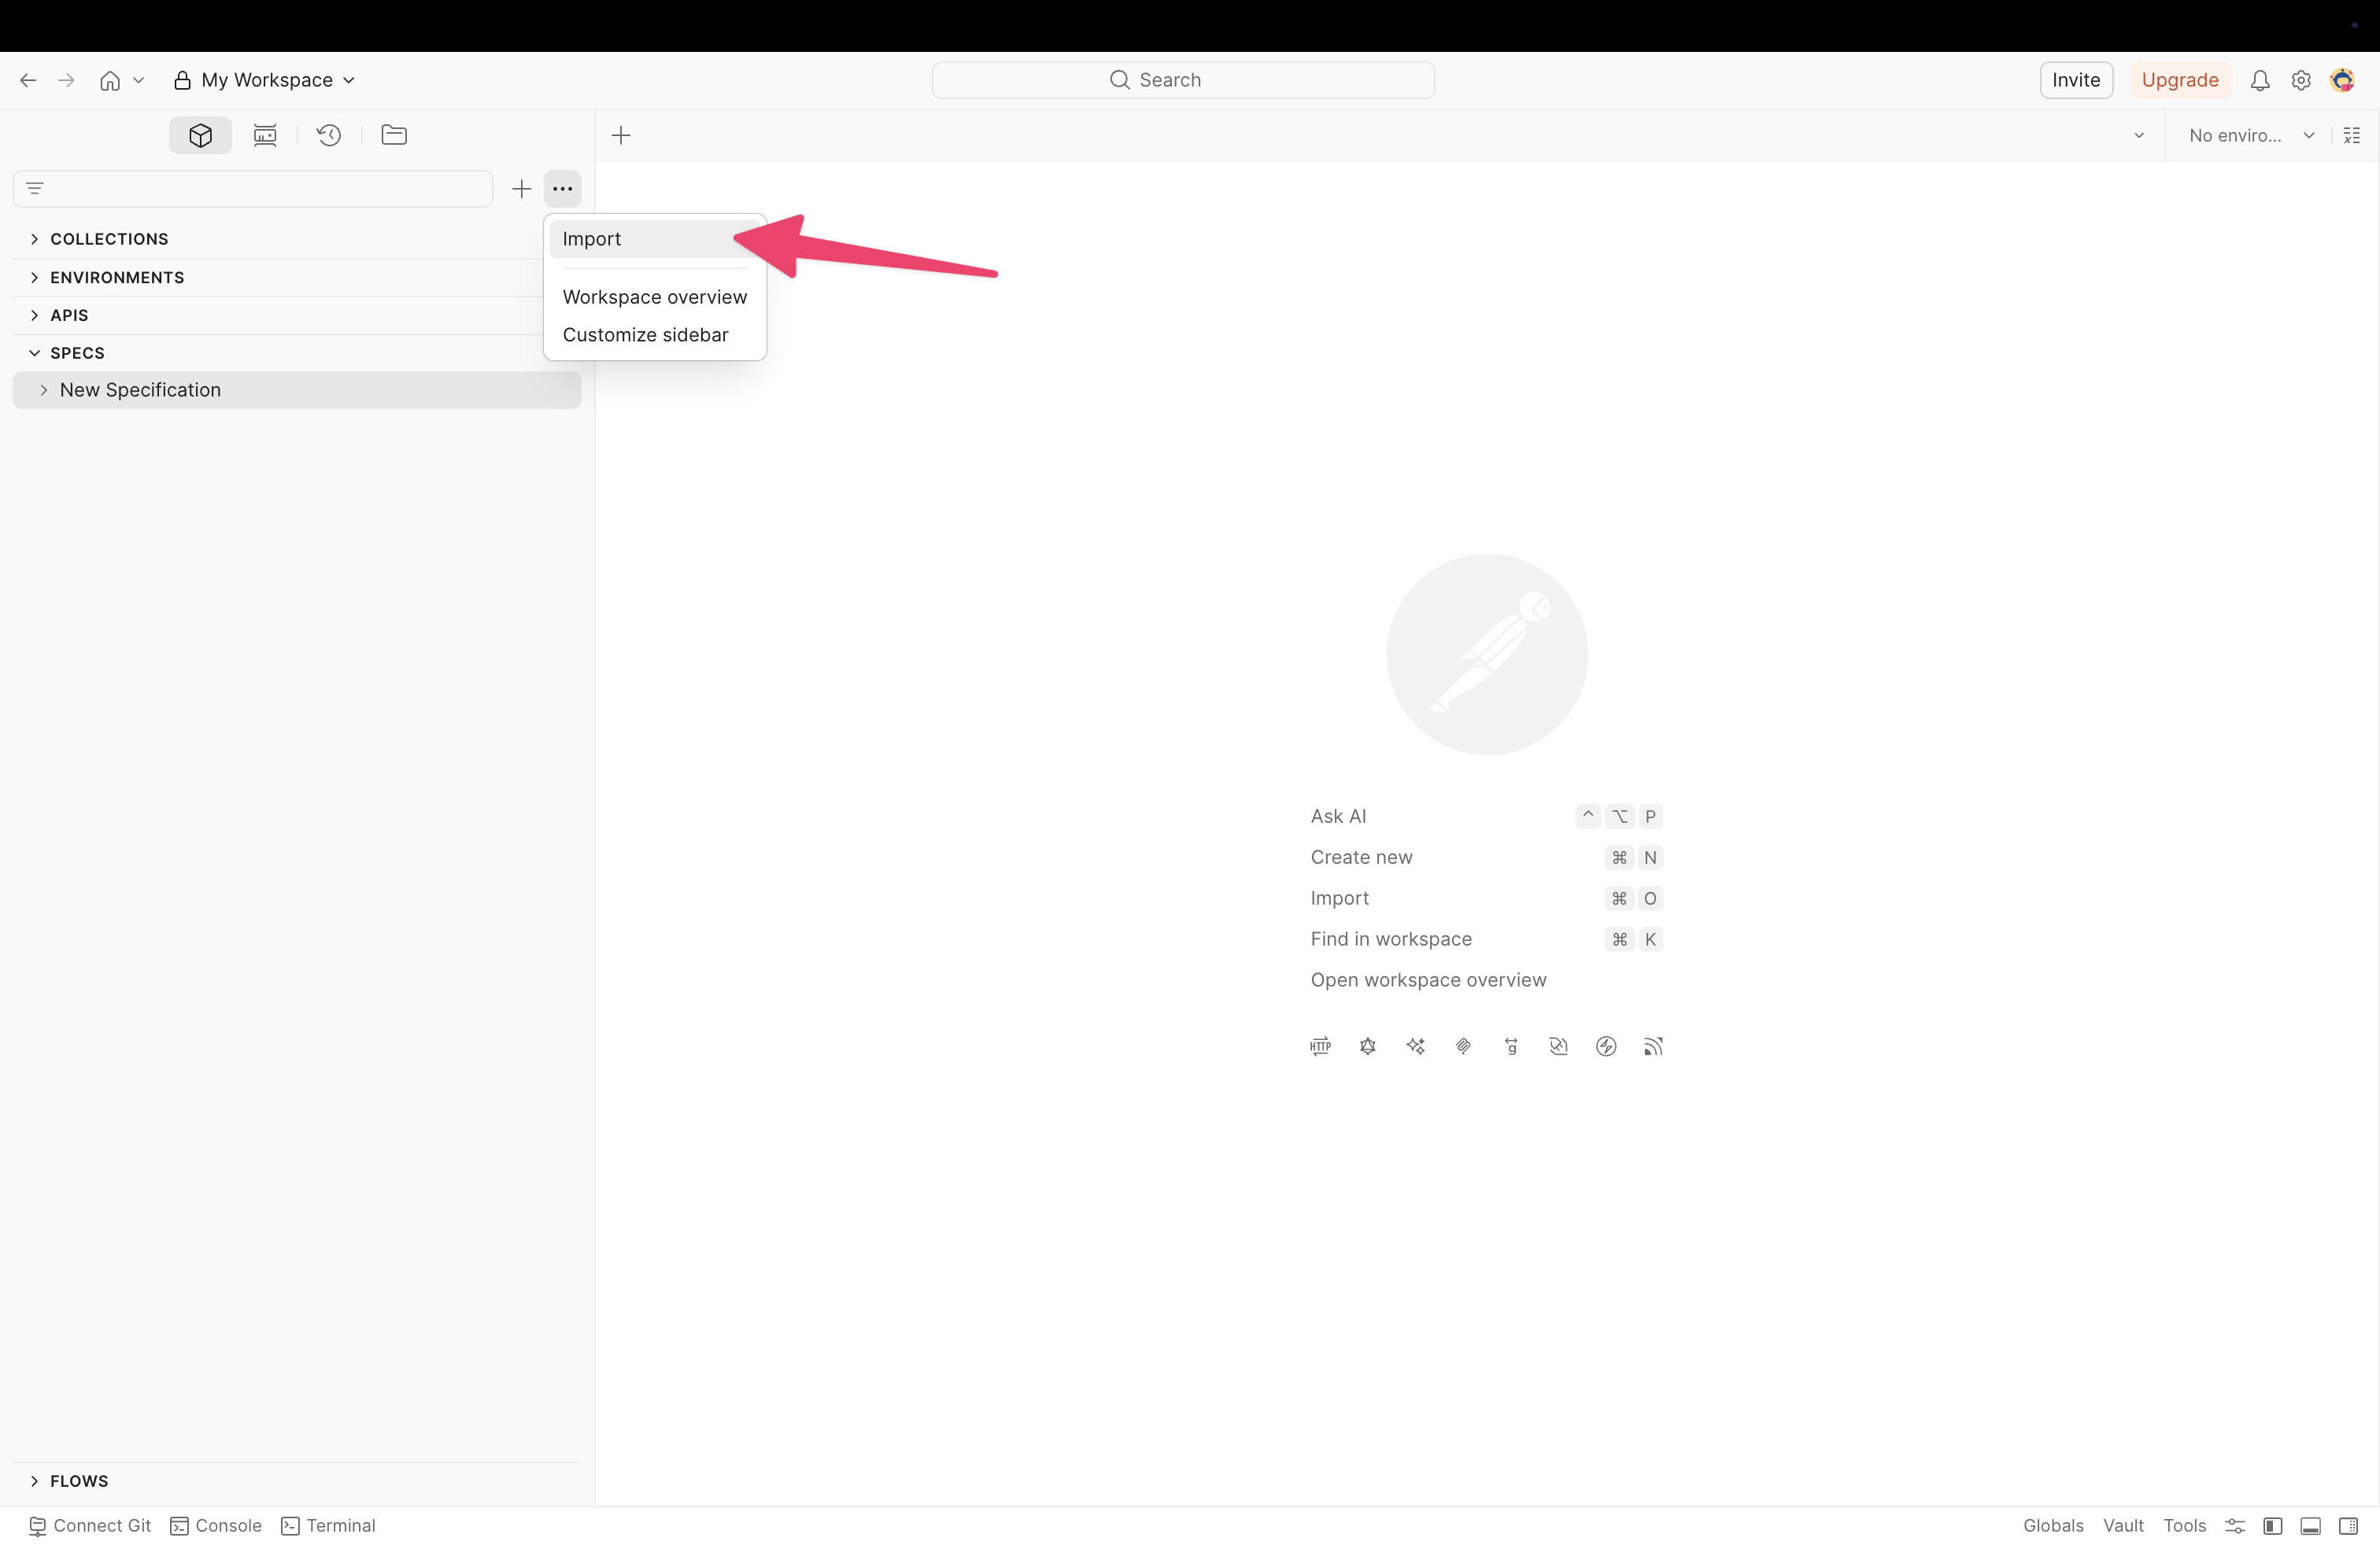Create a new HTTP request

coord(1320,1046)
